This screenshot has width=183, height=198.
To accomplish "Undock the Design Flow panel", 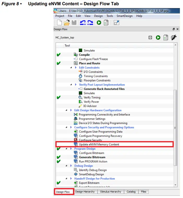I will tap(174, 29).
